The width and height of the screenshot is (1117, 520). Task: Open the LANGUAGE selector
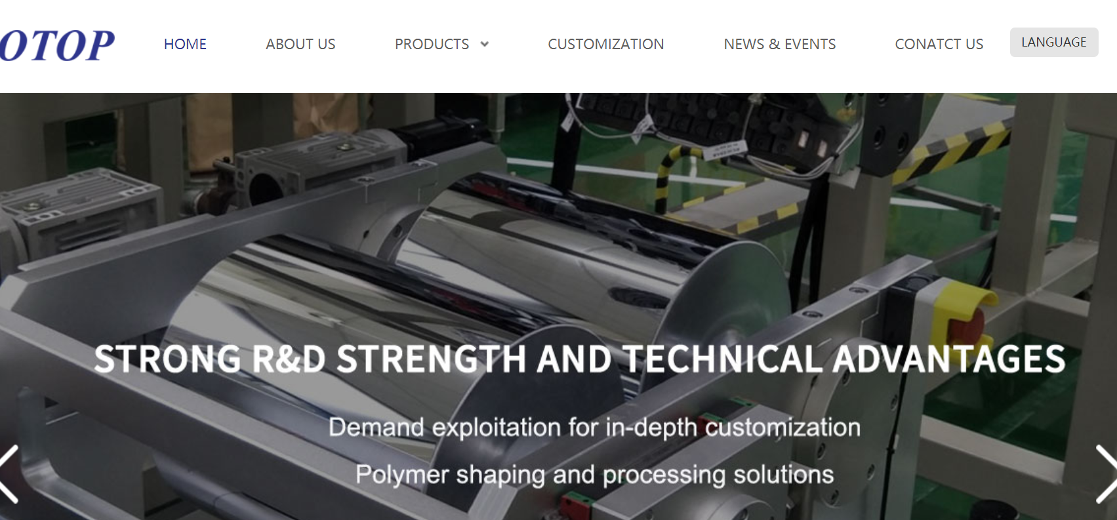tap(1054, 42)
